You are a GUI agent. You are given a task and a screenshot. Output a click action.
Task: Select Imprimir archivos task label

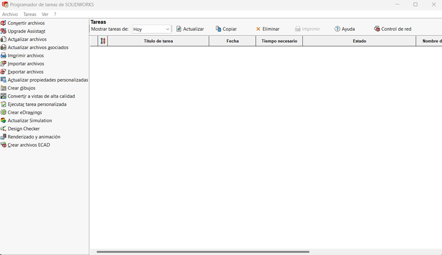pos(25,56)
